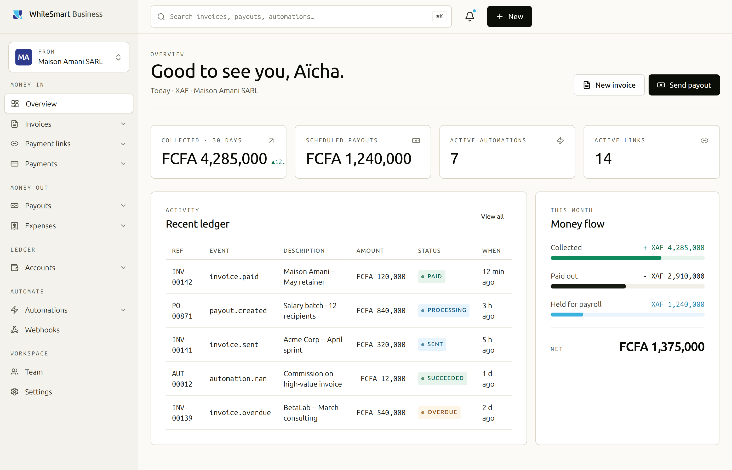
Task: Expand the Expenses chevron
Action: coord(123,225)
